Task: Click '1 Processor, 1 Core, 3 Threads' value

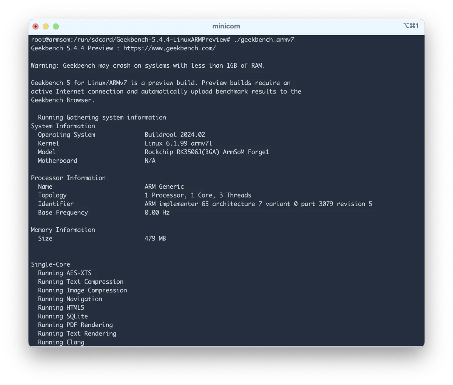Action: [198, 195]
